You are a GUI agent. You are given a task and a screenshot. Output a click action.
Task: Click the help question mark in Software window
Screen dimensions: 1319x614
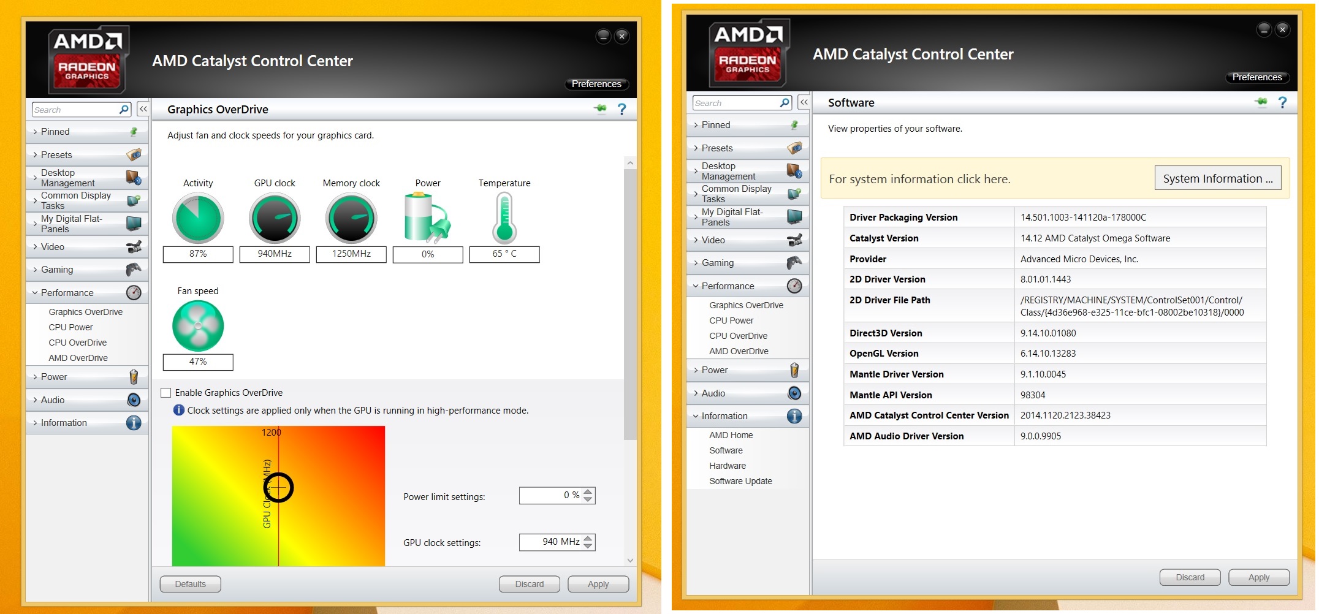pyautogui.click(x=1283, y=102)
